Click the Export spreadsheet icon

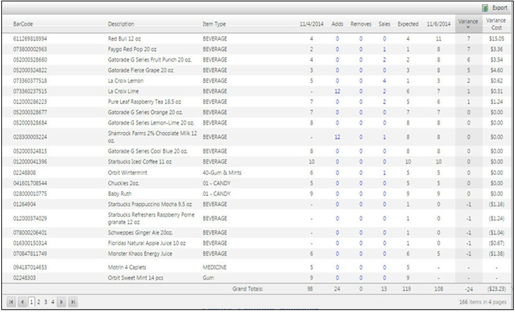click(485, 8)
